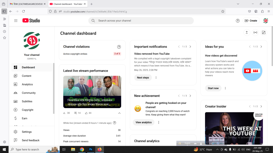
Task: Collapse the live stream performance details chevron
Action: click(119, 113)
